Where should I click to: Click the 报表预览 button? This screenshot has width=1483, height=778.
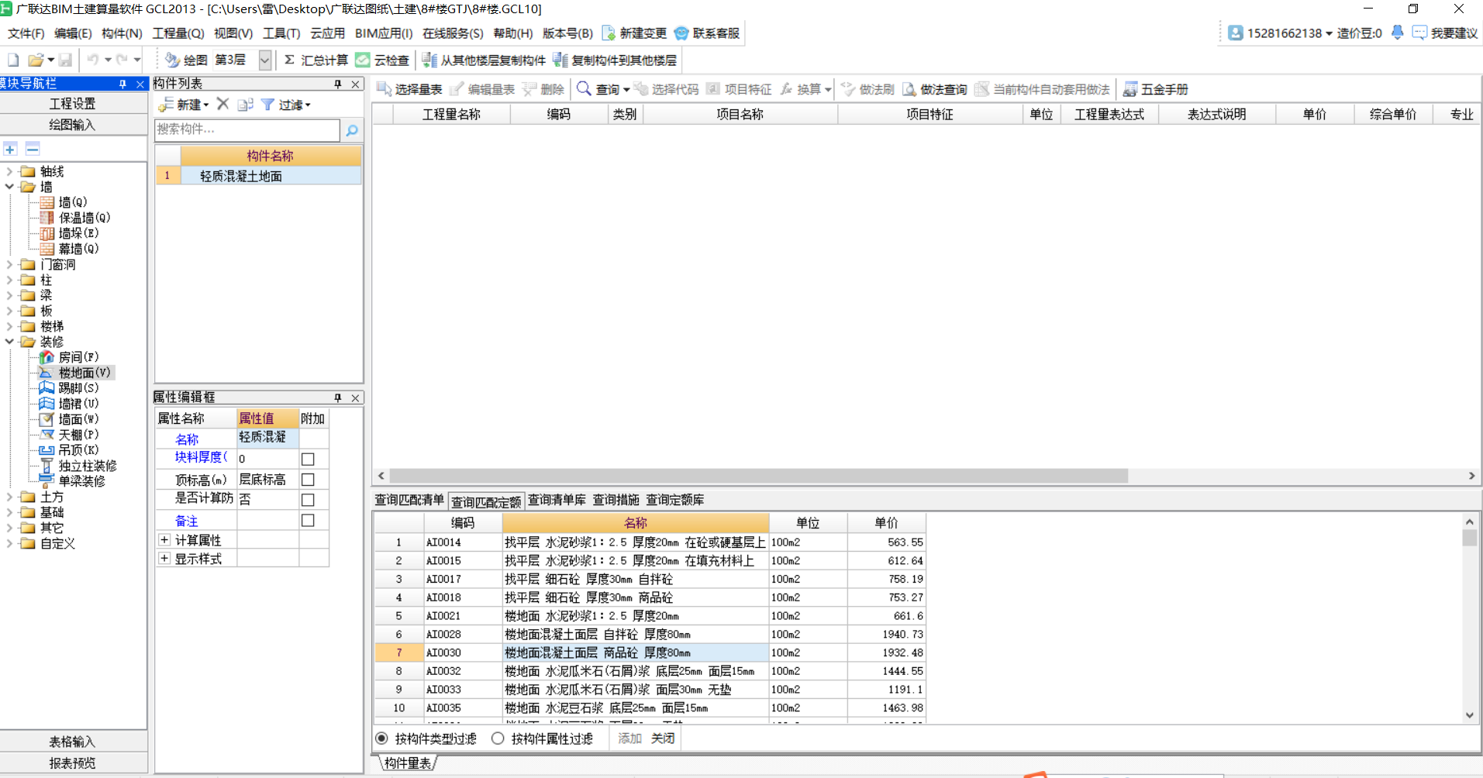[x=73, y=763]
